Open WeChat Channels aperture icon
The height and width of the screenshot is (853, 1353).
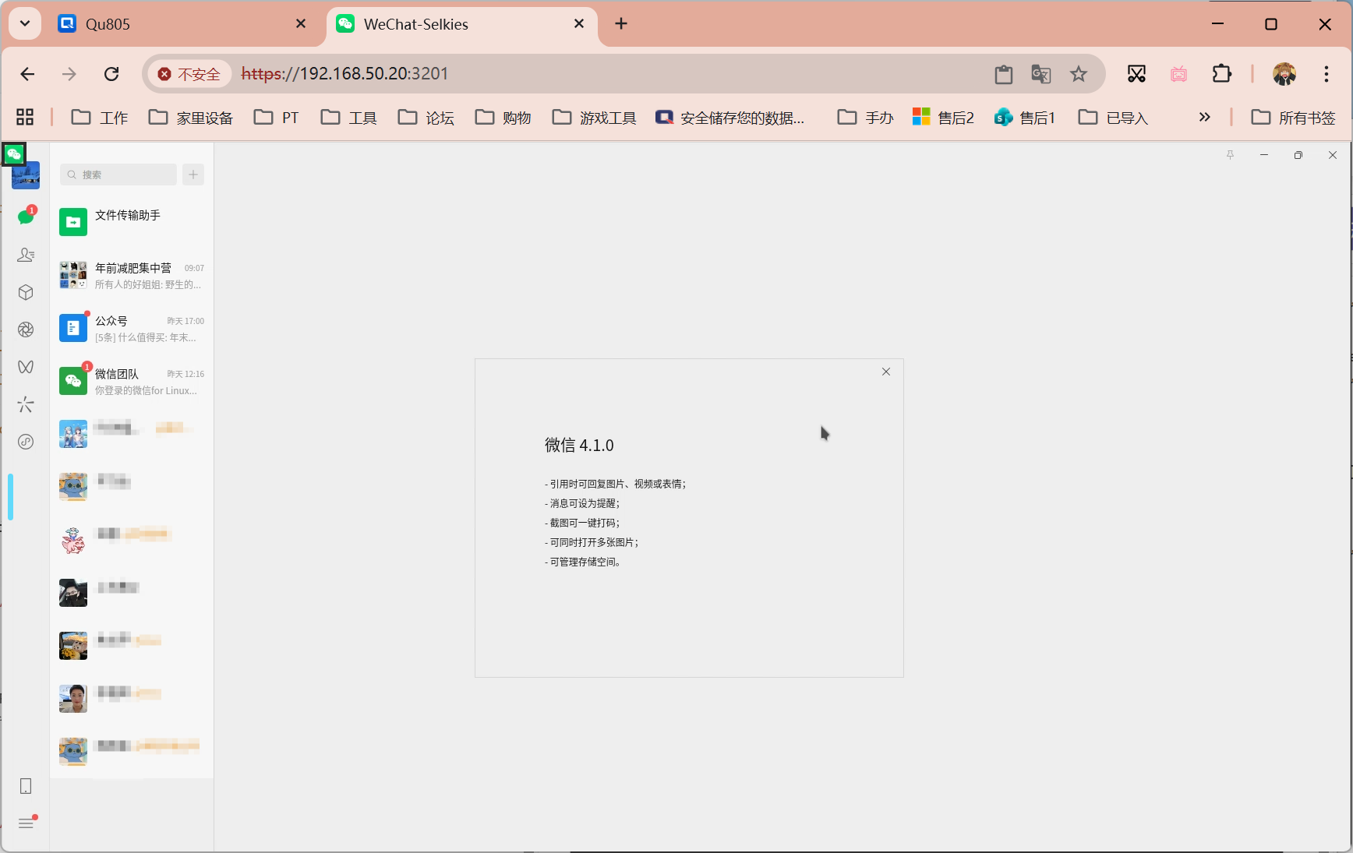[x=26, y=330]
